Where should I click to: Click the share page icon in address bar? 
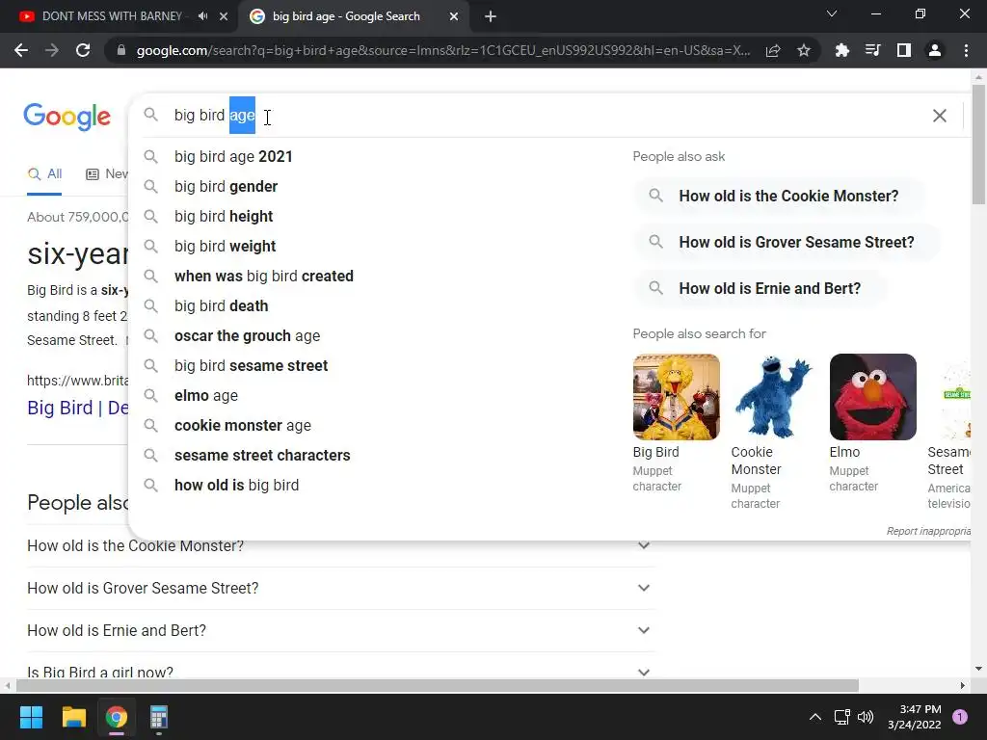[773, 50]
